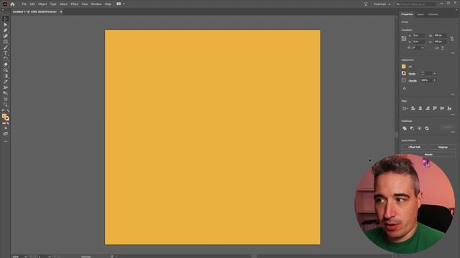Click vertical align top icon
The width and height of the screenshot is (460, 258).
435,108
